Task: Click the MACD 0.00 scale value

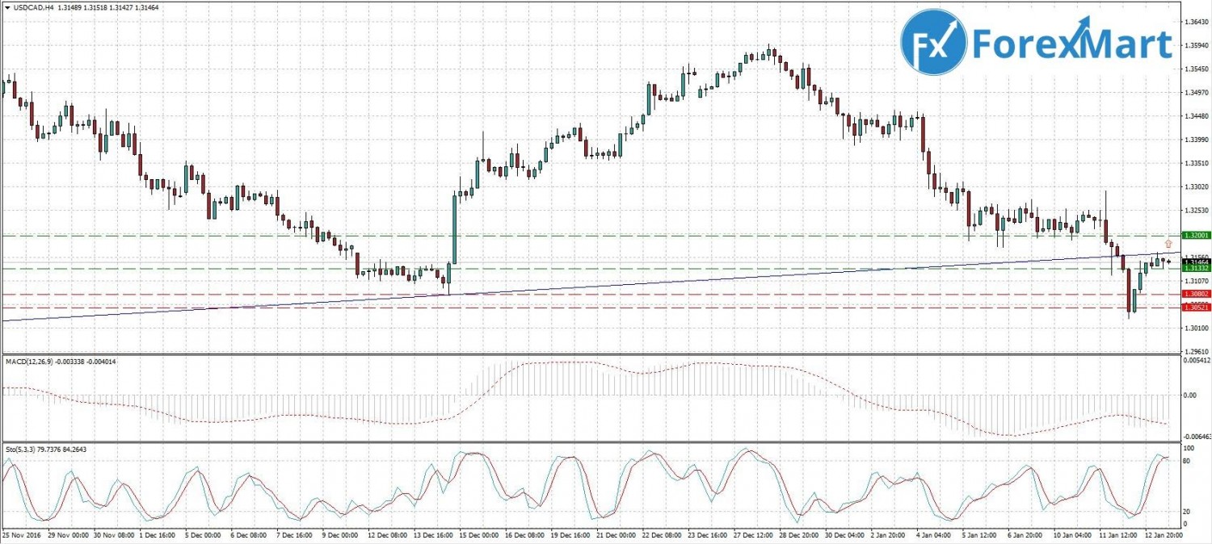Action: [x=1189, y=395]
